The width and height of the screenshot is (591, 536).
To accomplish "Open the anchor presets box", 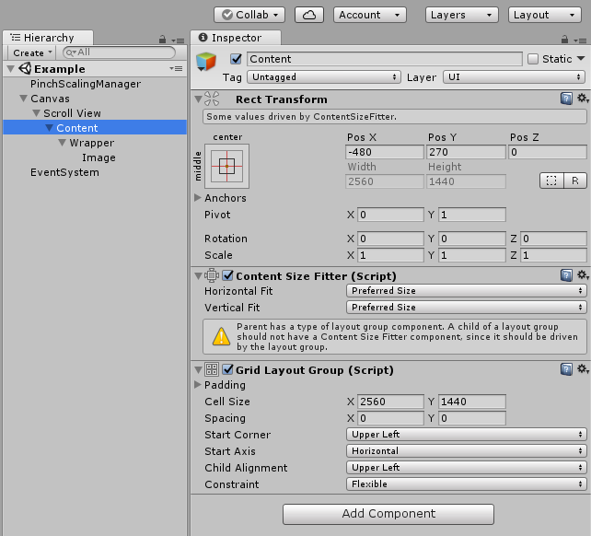I will point(226,166).
